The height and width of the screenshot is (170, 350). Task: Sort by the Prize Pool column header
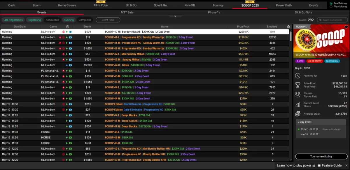243,27
